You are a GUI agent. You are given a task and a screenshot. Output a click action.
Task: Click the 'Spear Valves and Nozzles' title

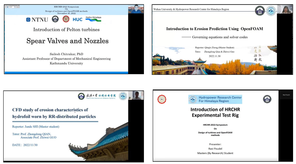67,41
